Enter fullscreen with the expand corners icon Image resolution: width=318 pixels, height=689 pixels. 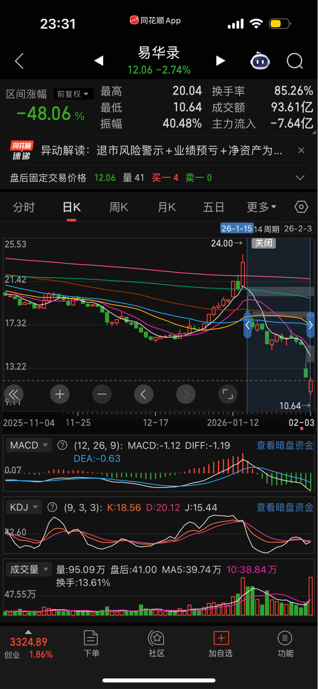coord(228,394)
